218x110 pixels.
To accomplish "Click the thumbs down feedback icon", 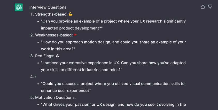I will [210, 7].
